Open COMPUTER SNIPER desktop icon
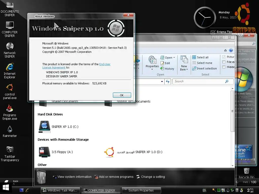 click(x=10, y=29)
